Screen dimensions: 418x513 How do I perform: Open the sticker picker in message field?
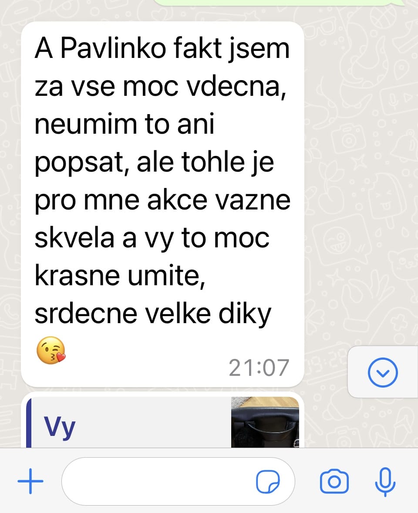267,482
